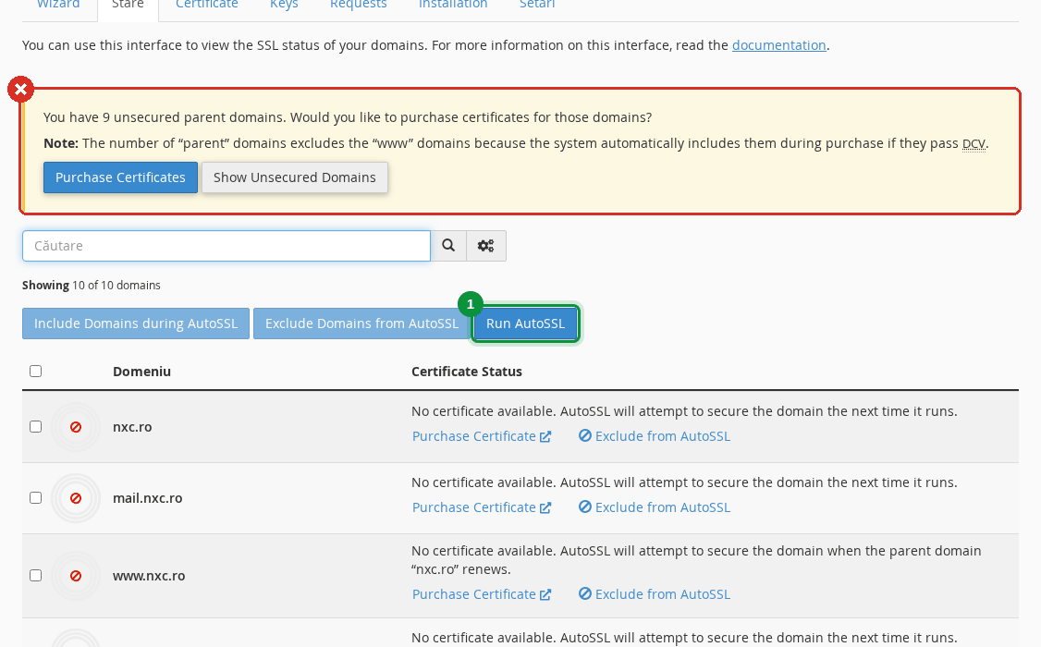Click Purchase Certificate link for nxc.ro
This screenshot has width=1041, height=647.
pyautogui.click(x=482, y=436)
